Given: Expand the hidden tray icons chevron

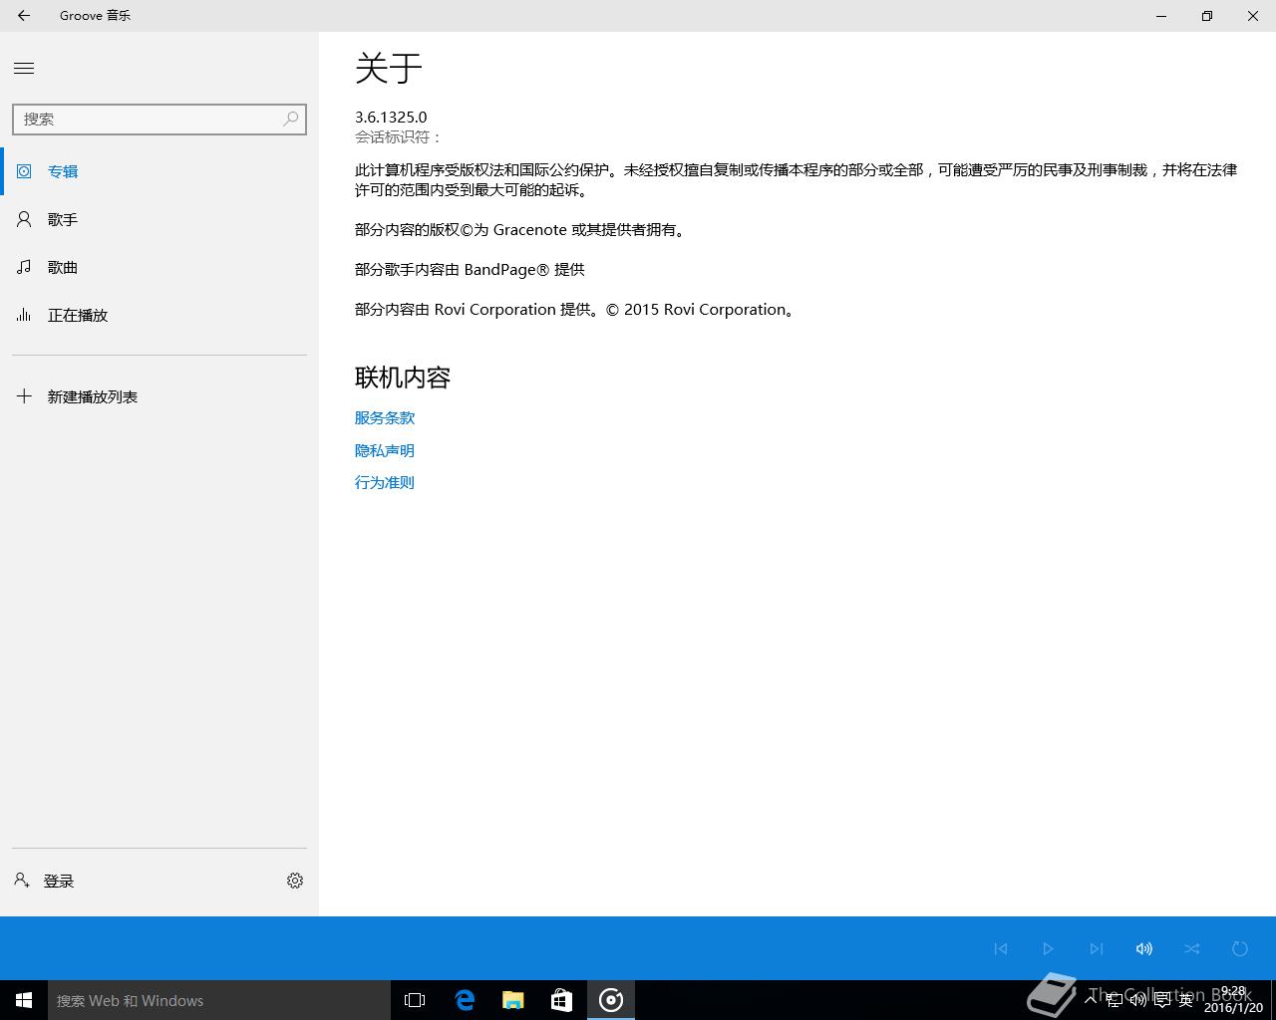Looking at the screenshot, I should [x=1091, y=1000].
